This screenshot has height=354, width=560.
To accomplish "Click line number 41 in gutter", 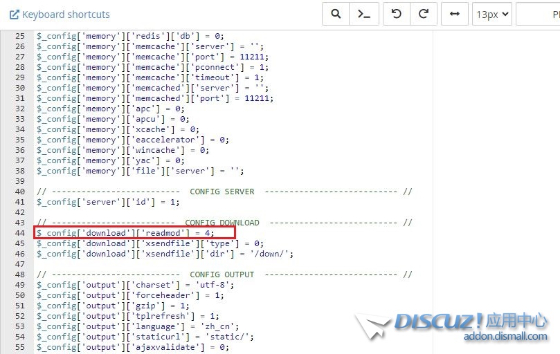I will click(x=19, y=202).
